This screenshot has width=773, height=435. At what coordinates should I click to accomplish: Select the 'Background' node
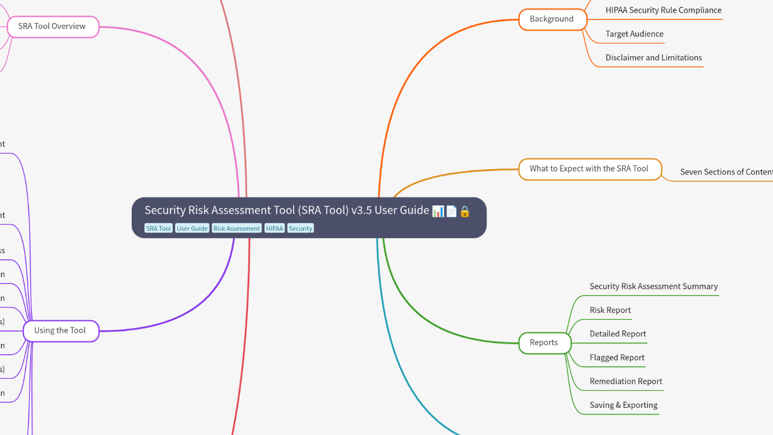553,19
